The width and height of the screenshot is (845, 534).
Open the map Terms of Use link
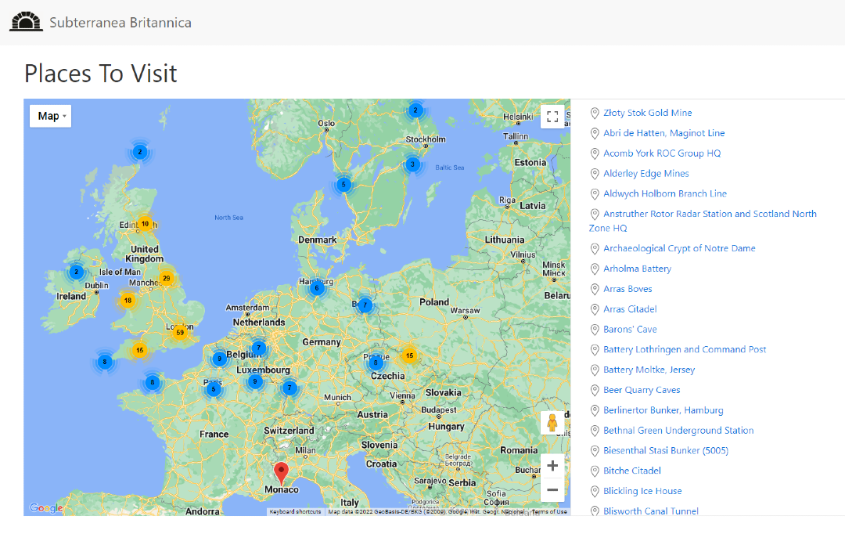tap(549, 512)
